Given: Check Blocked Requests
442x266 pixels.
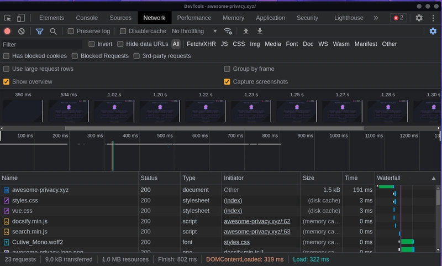Looking at the screenshot, I should 75,56.
